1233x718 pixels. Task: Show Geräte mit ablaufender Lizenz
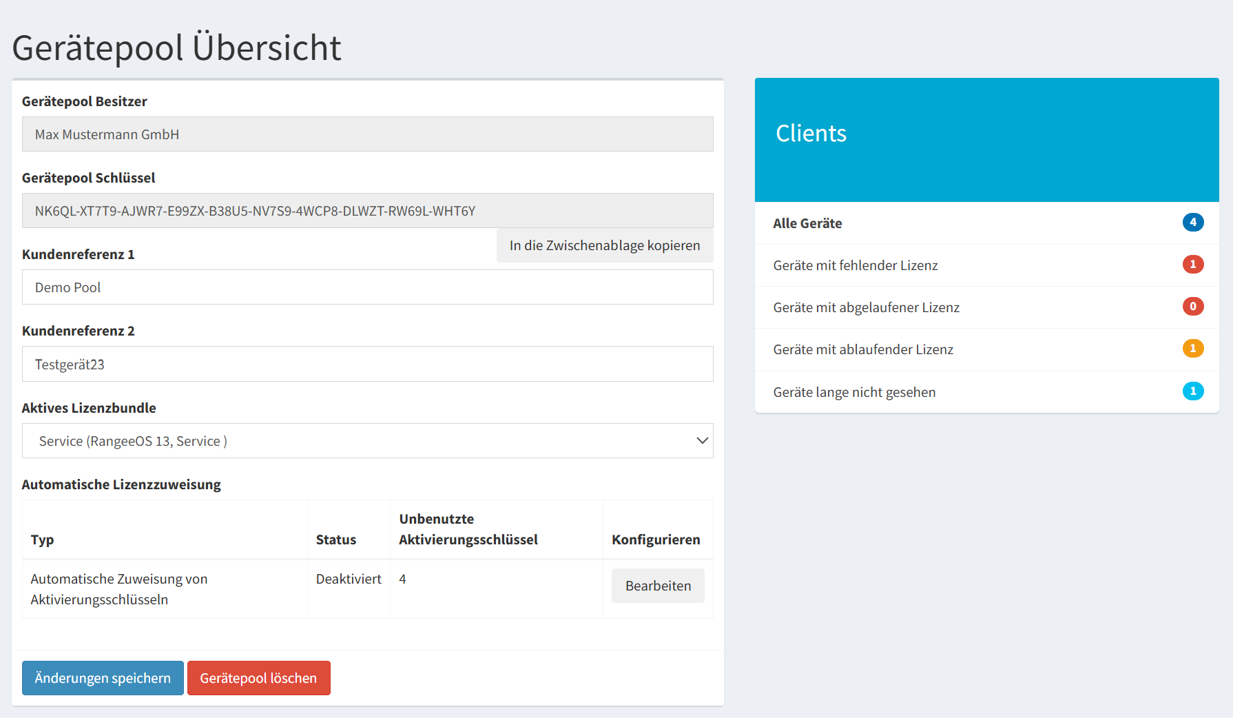[862, 349]
